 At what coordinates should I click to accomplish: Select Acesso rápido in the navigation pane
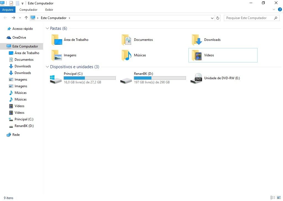(x=23, y=29)
